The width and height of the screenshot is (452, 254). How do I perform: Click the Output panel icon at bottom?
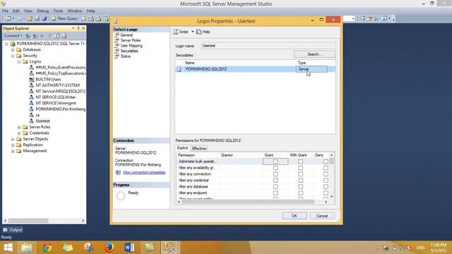tap(5, 230)
